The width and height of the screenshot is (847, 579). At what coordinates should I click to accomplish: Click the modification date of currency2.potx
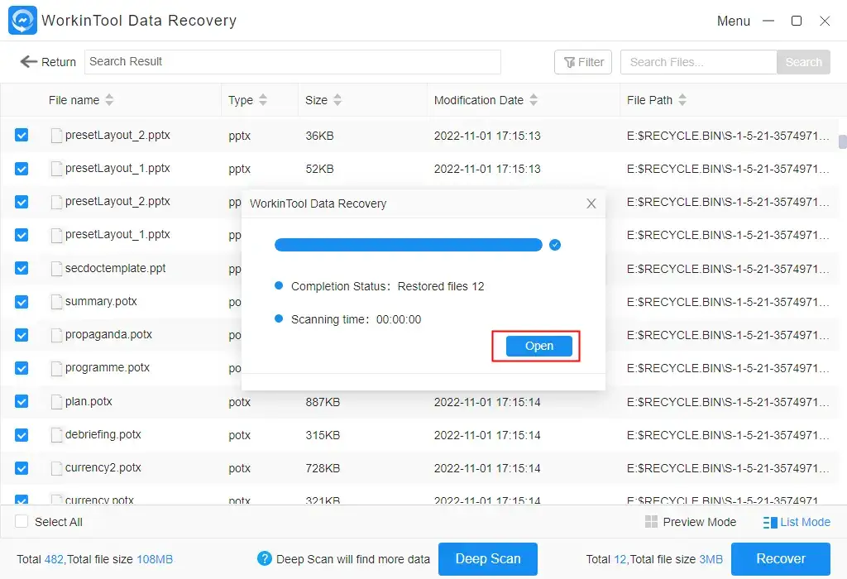(x=486, y=468)
